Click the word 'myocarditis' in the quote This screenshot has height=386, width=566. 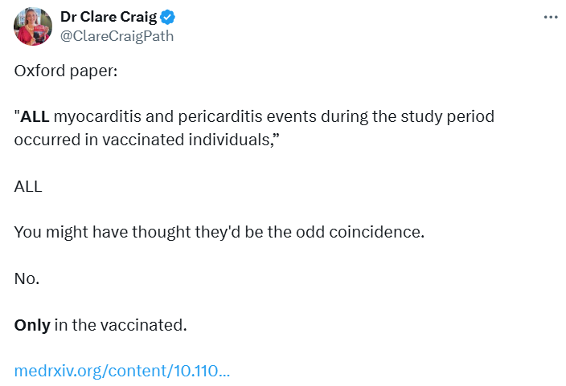point(93,117)
